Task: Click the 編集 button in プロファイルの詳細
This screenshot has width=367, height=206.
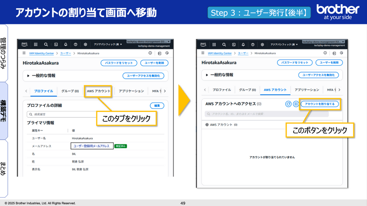Action: click(157, 105)
